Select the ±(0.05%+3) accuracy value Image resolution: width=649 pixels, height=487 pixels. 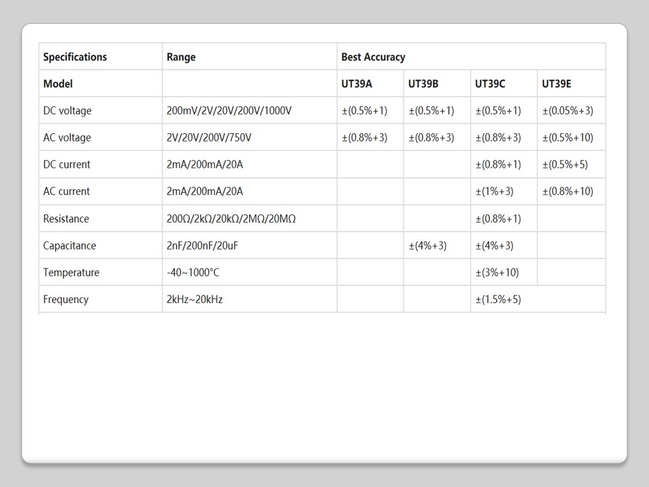[568, 110]
